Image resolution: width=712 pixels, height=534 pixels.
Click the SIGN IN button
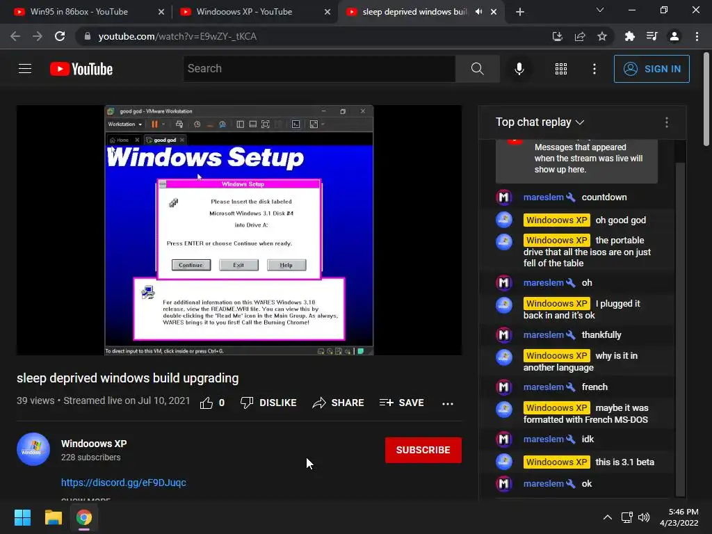651,69
